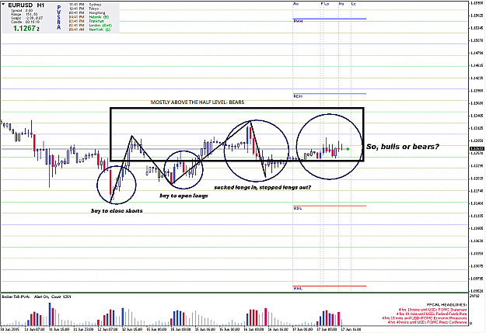
Task: Click the RDH level label
Action: coord(298,96)
